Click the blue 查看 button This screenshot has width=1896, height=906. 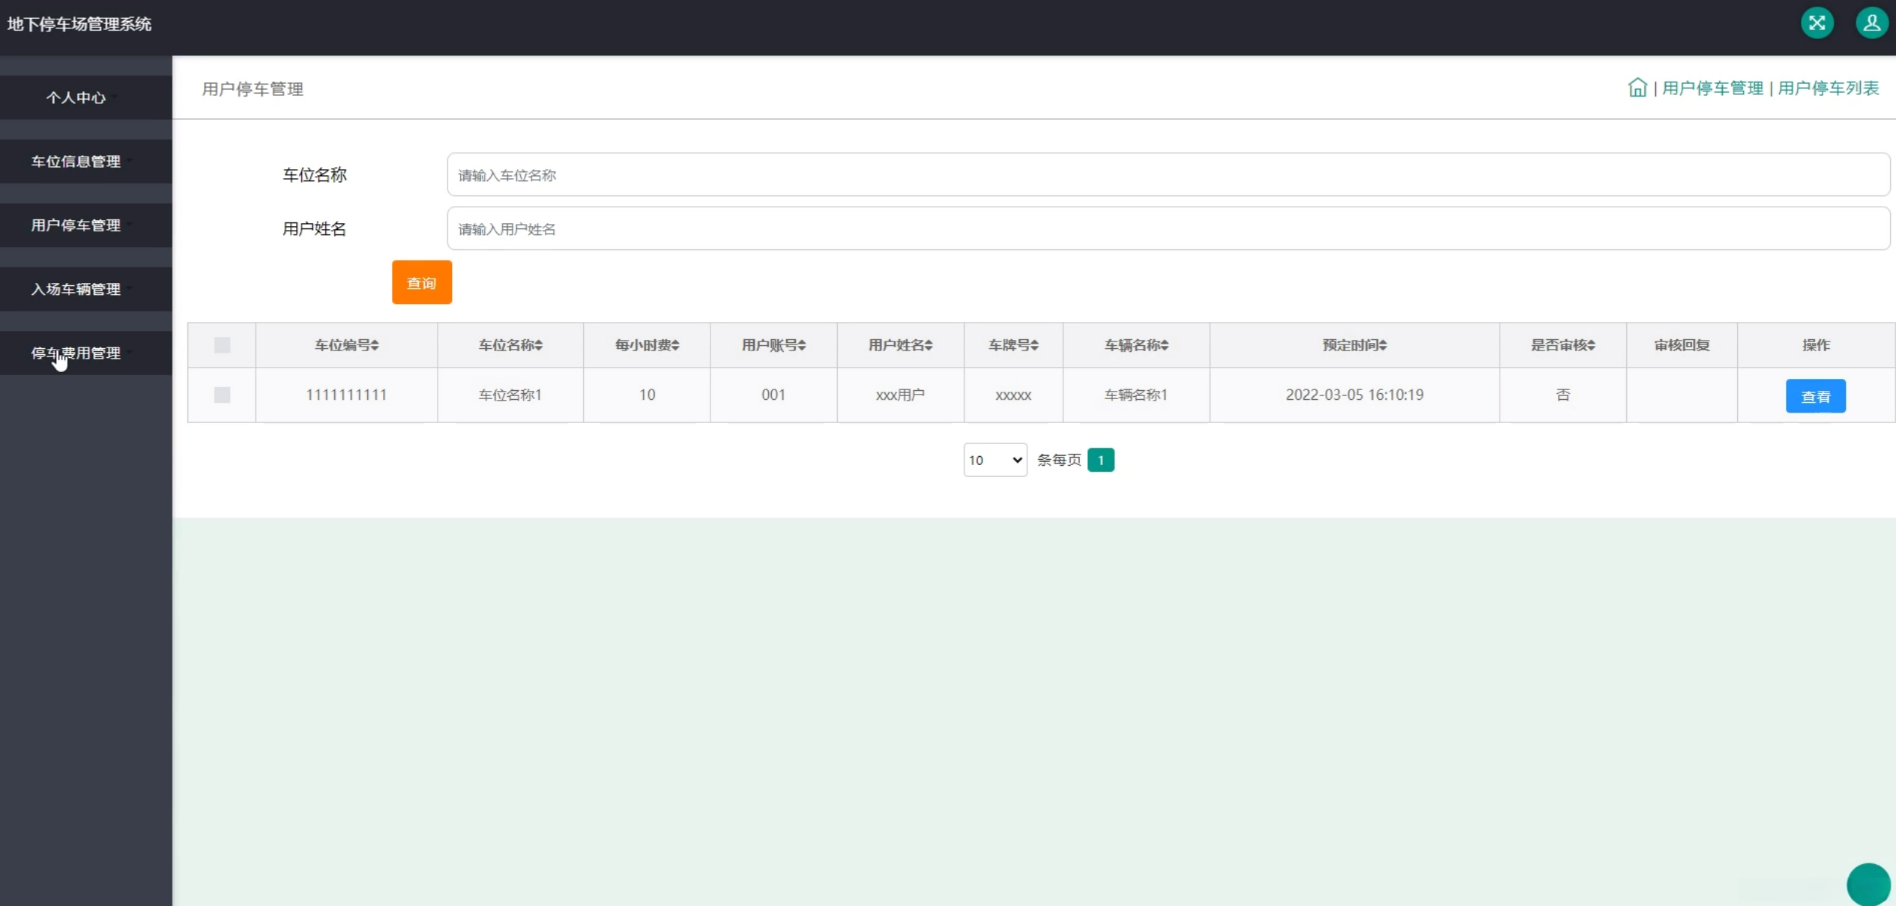(x=1815, y=396)
